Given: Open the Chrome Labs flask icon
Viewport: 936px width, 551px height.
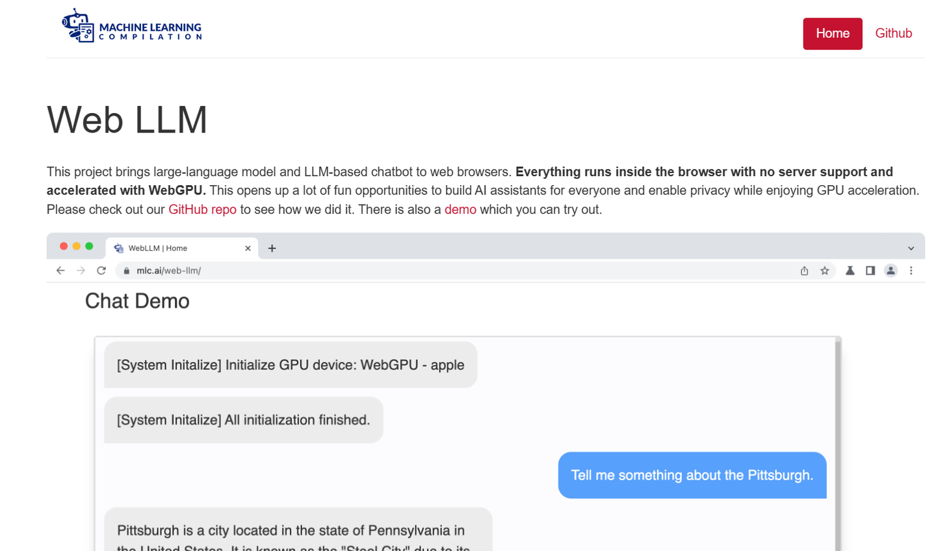Looking at the screenshot, I should 850,271.
